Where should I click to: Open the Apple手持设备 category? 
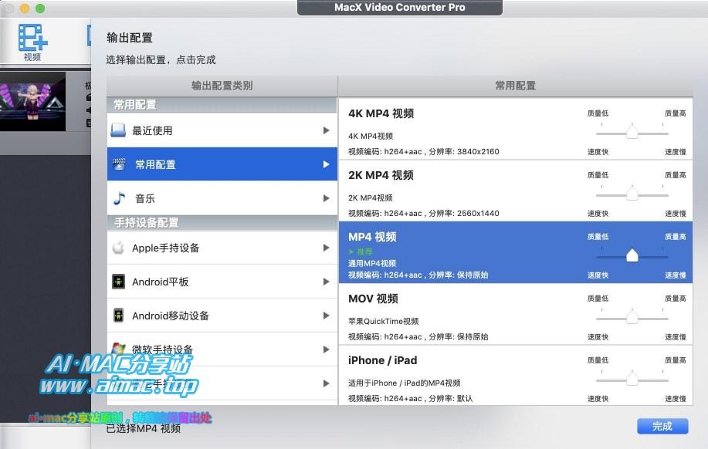click(222, 248)
